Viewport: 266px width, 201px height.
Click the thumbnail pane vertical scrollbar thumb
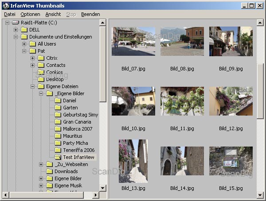[260, 91]
